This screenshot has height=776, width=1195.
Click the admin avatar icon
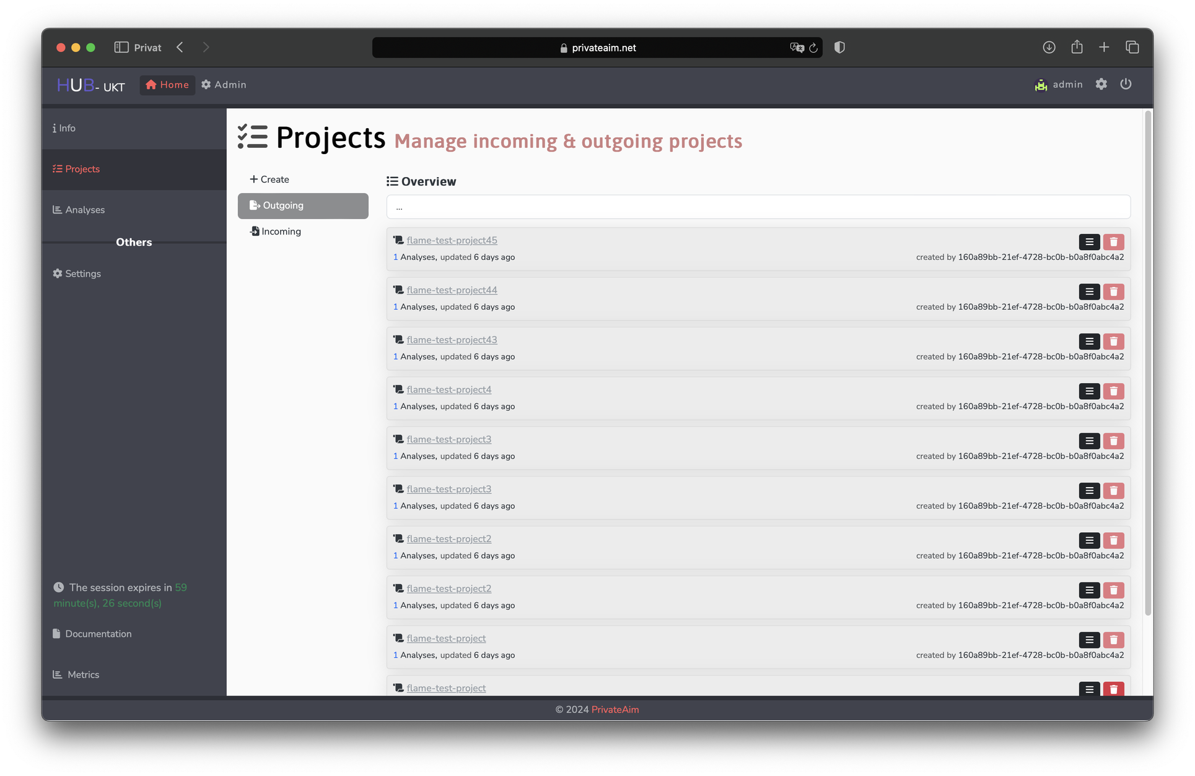(1041, 85)
